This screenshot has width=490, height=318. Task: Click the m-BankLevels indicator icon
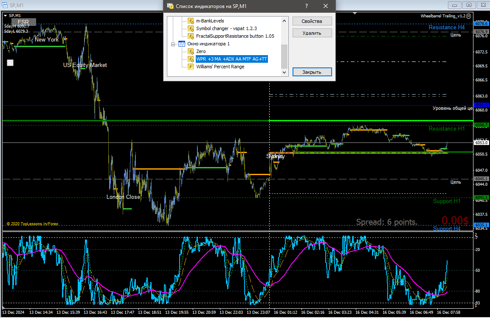pos(191,21)
